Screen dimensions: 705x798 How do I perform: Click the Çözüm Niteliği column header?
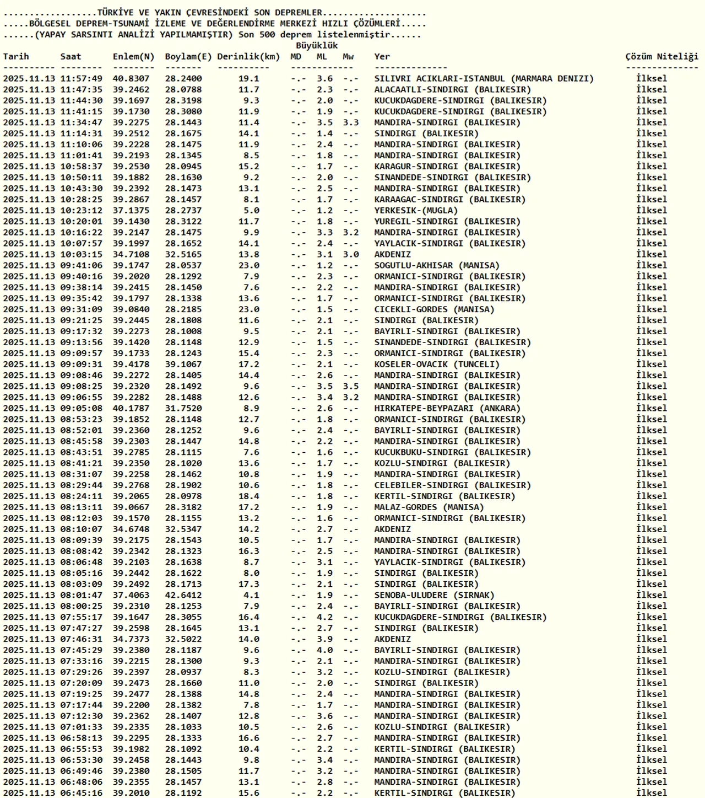pyautogui.click(x=661, y=56)
